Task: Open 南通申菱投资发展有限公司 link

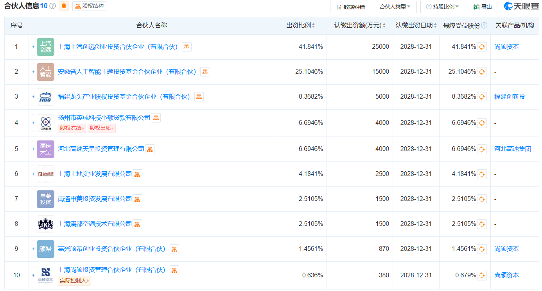Action: click(x=95, y=199)
